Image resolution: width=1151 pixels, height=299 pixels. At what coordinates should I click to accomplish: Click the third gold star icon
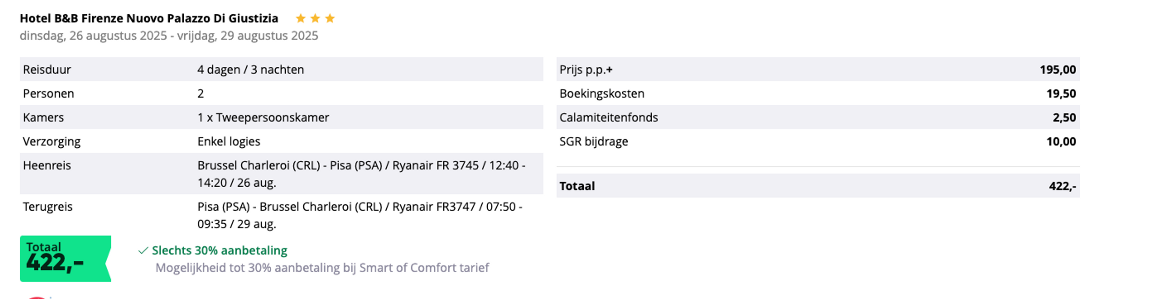pyautogui.click(x=330, y=18)
